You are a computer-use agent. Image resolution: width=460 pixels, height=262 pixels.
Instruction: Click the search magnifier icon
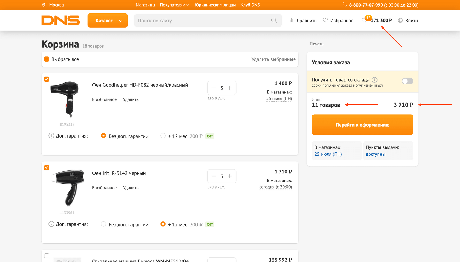(x=274, y=20)
